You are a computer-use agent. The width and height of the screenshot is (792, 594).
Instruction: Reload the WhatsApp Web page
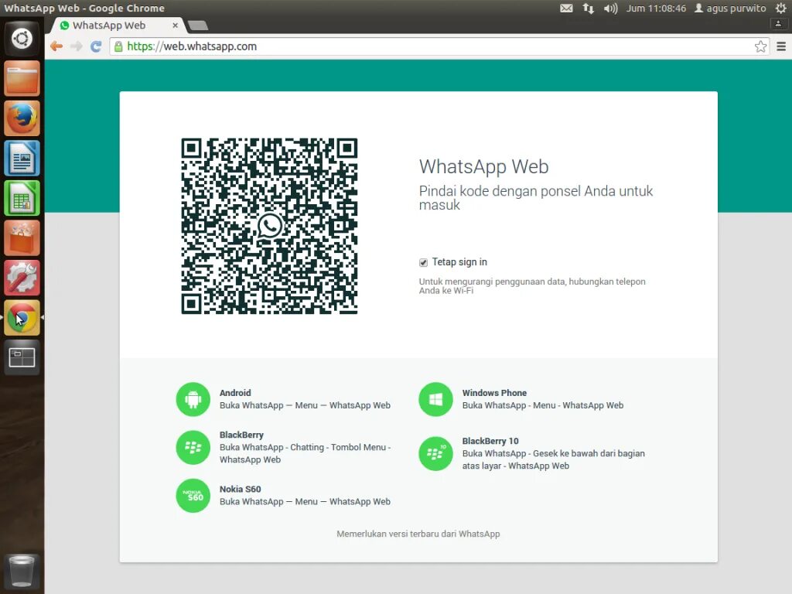pyautogui.click(x=96, y=46)
